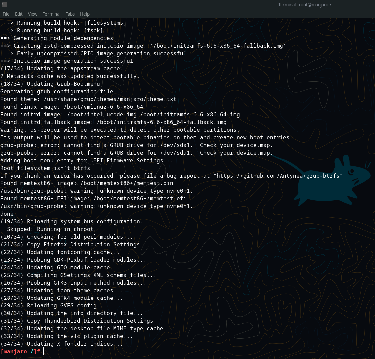375x359 pixels.
Task: Click the shell prompt cursor
Action: 45,351
